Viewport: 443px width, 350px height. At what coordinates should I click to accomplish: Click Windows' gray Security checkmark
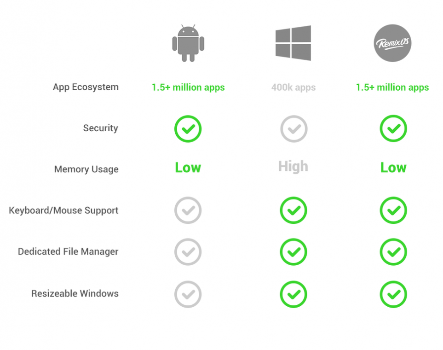pos(293,128)
